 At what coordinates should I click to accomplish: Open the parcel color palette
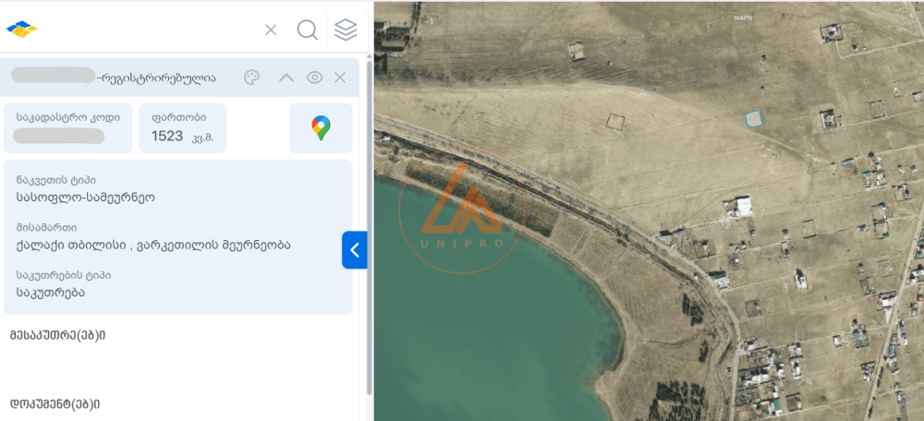(251, 78)
